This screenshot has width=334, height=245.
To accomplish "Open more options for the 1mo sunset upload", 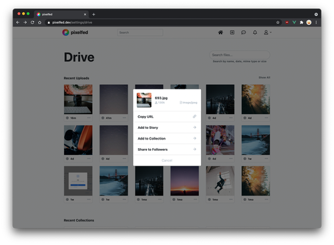I will (195, 200).
